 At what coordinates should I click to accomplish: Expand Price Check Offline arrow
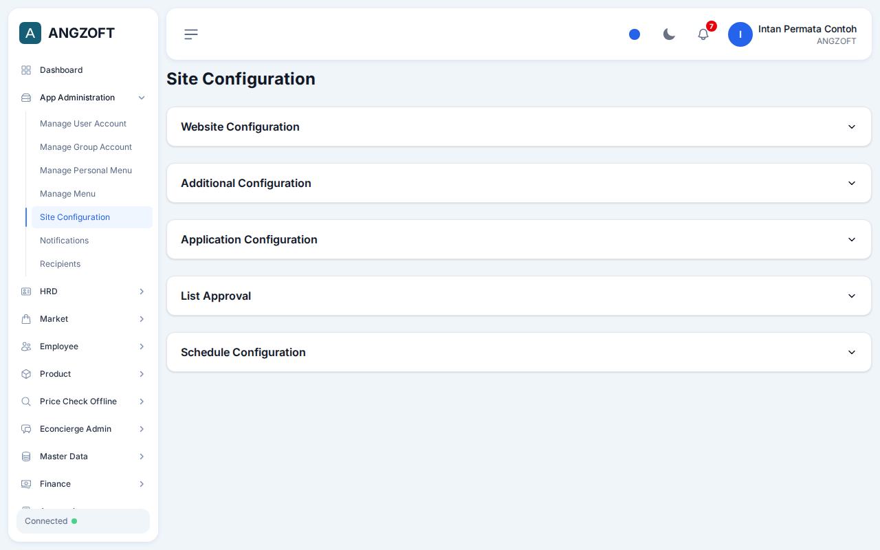point(142,401)
